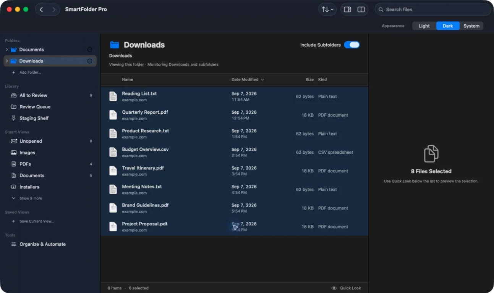
Task: Select the Budget Overview.csv row
Action: [234, 152]
